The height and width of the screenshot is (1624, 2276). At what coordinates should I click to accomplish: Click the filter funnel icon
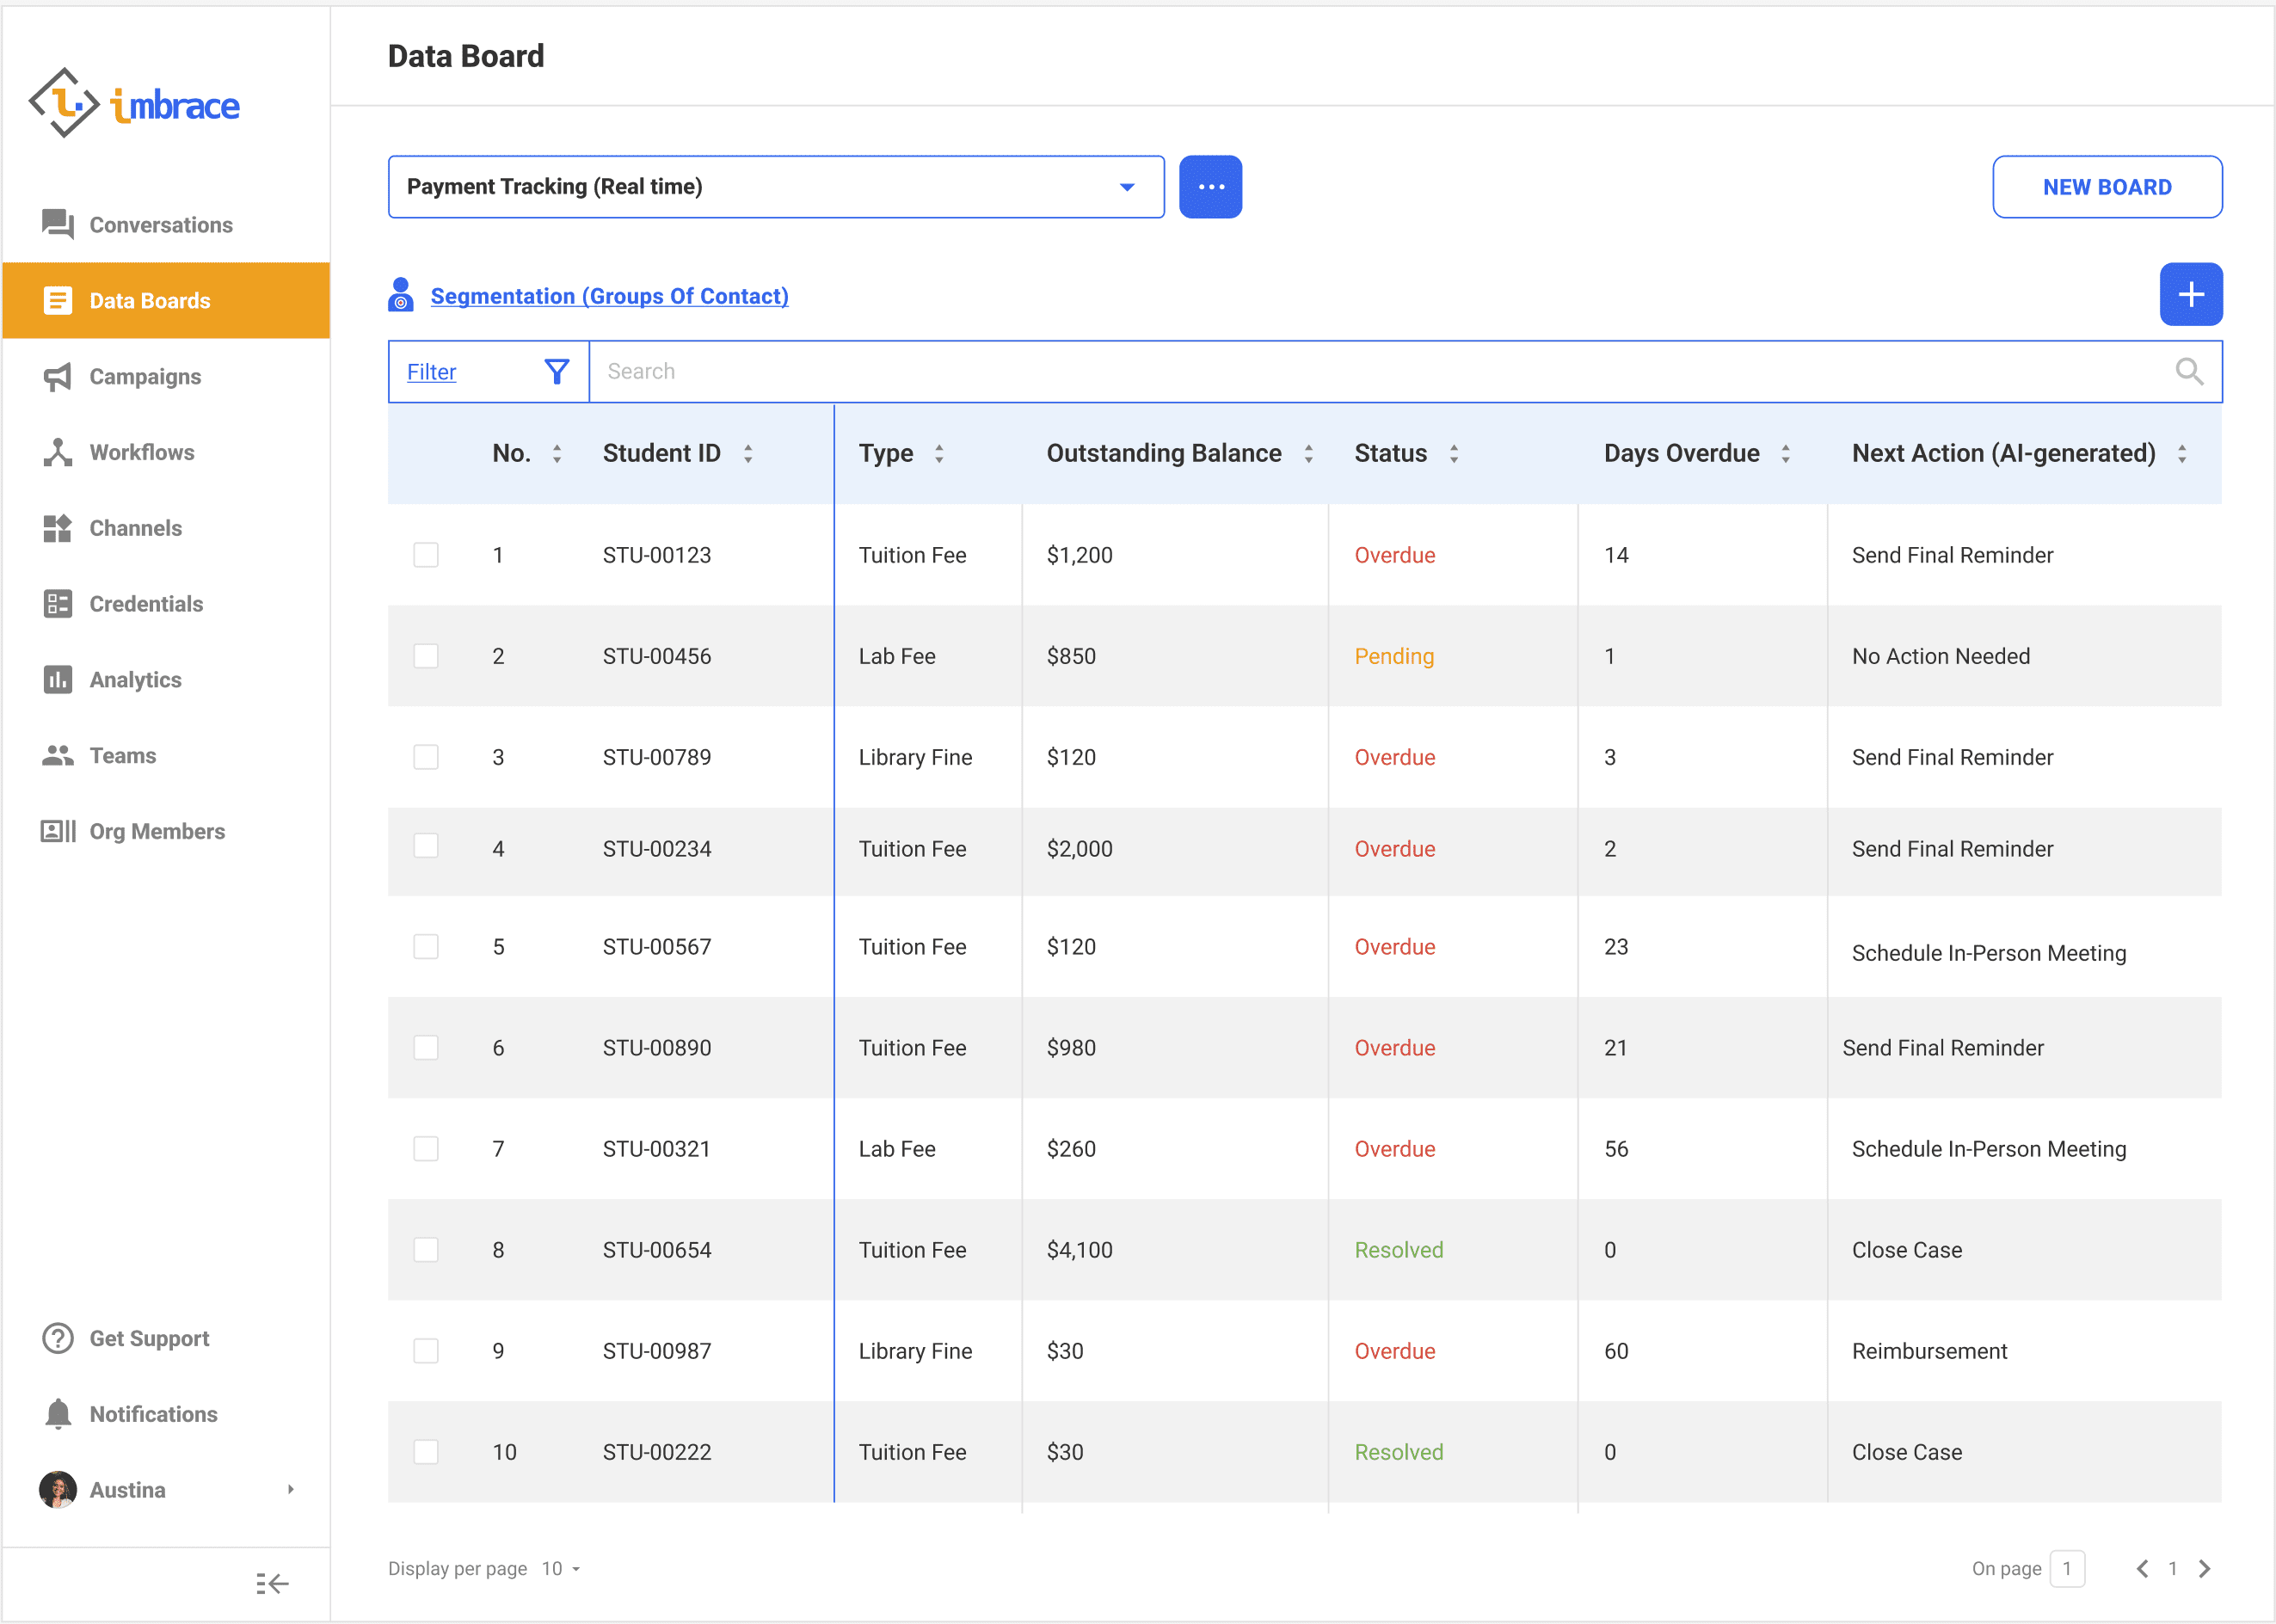pos(557,372)
